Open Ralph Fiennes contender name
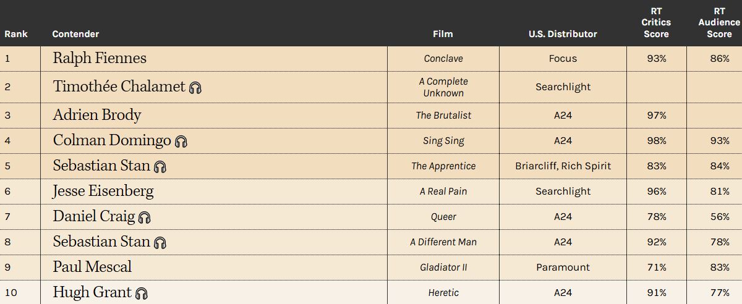The width and height of the screenshot is (742, 304). click(100, 58)
